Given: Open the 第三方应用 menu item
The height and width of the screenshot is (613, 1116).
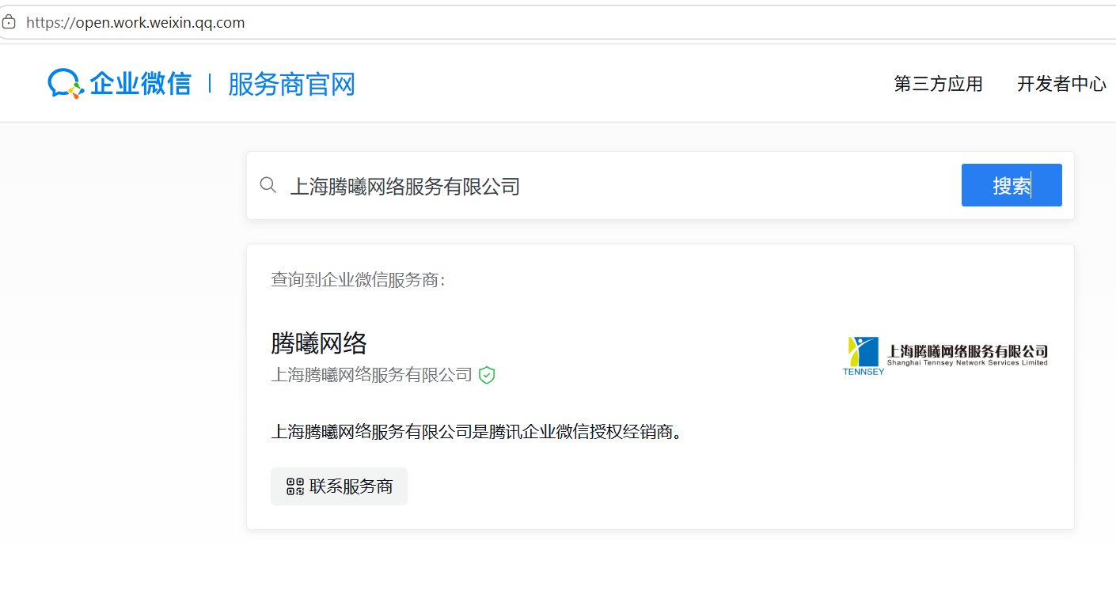Looking at the screenshot, I should [x=938, y=84].
